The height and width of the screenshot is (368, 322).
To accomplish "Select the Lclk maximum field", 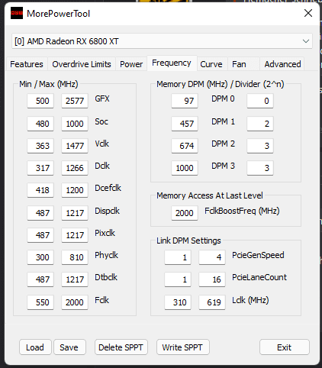I will coord(212,302).
